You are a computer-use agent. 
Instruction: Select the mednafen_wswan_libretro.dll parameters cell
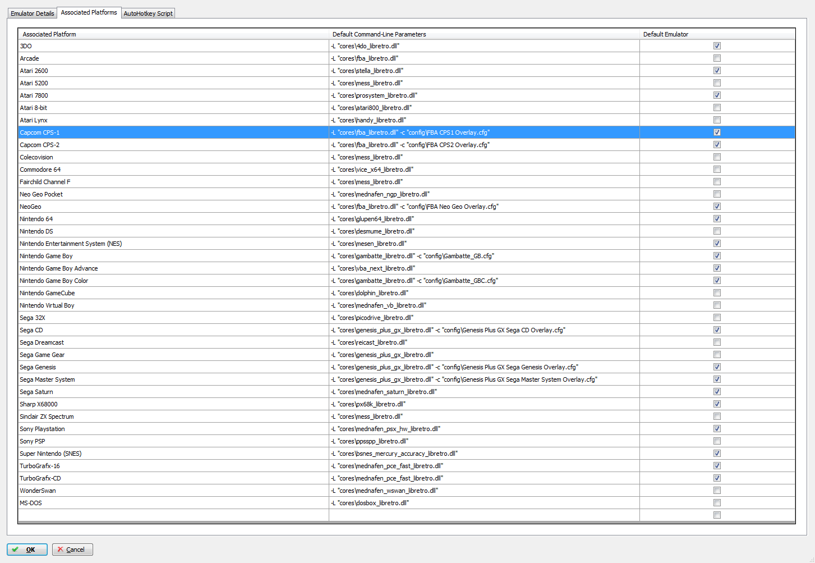(484, 491)
